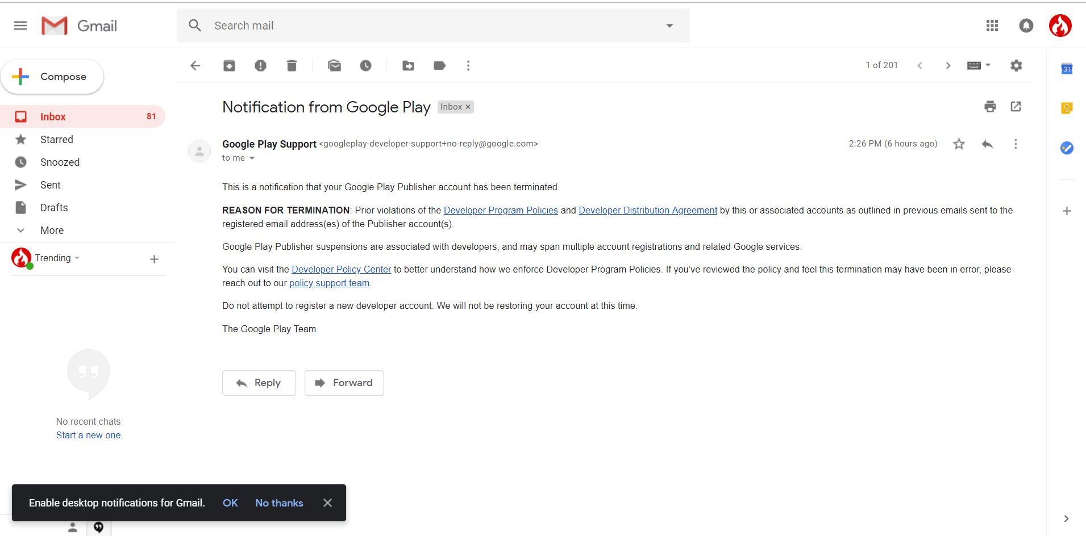Viewport: 1086px width, 536px height.
Task: Switch to Hangouts conversations tab
Action: (99, 527)
